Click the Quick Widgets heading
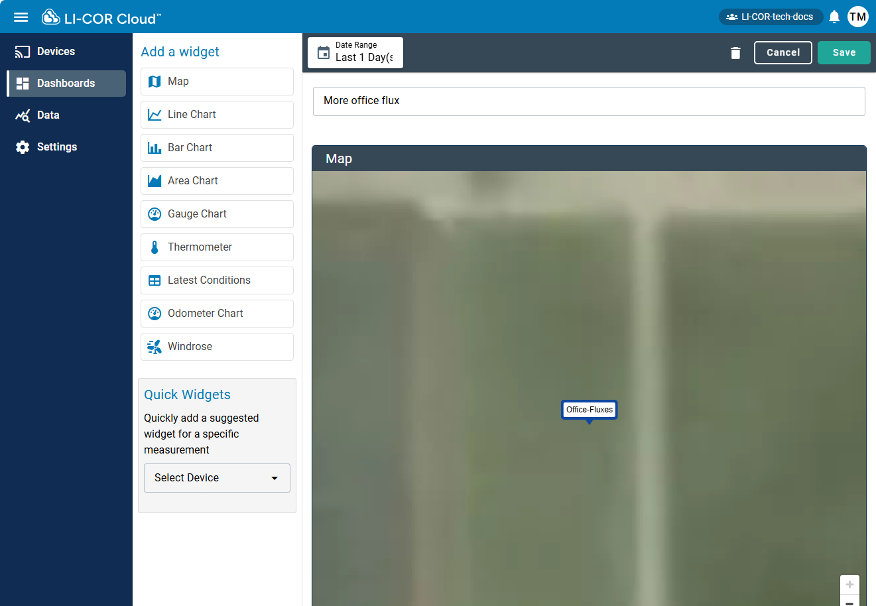 click(187, 394)
